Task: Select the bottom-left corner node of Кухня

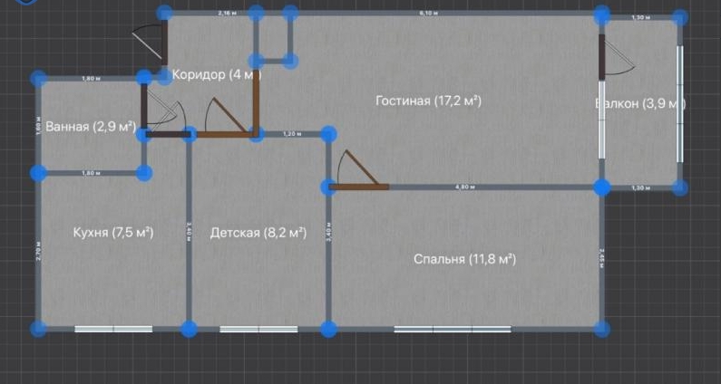Action: click(39, 329)
